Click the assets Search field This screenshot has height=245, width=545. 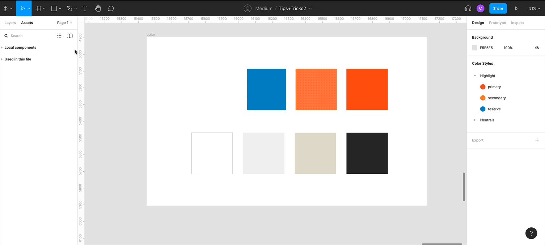29,36
